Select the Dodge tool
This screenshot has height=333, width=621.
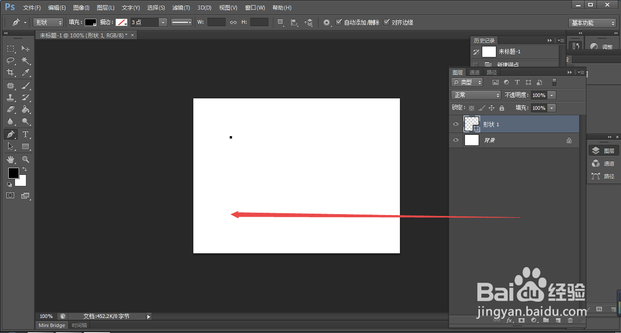(x=26, y=122)
